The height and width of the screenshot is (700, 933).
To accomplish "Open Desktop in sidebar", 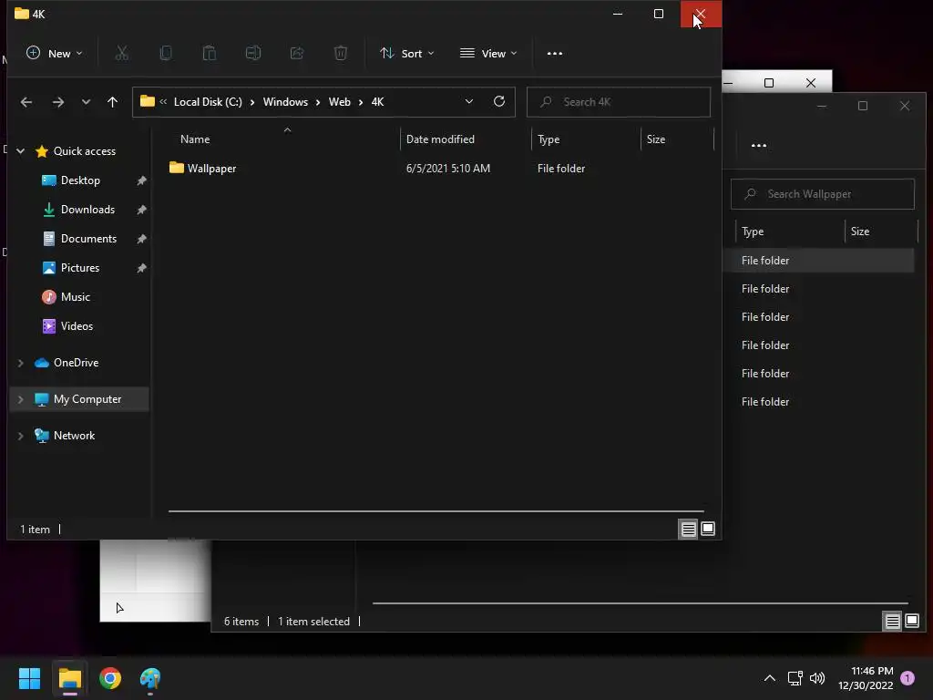I will [x=80, y=180].
